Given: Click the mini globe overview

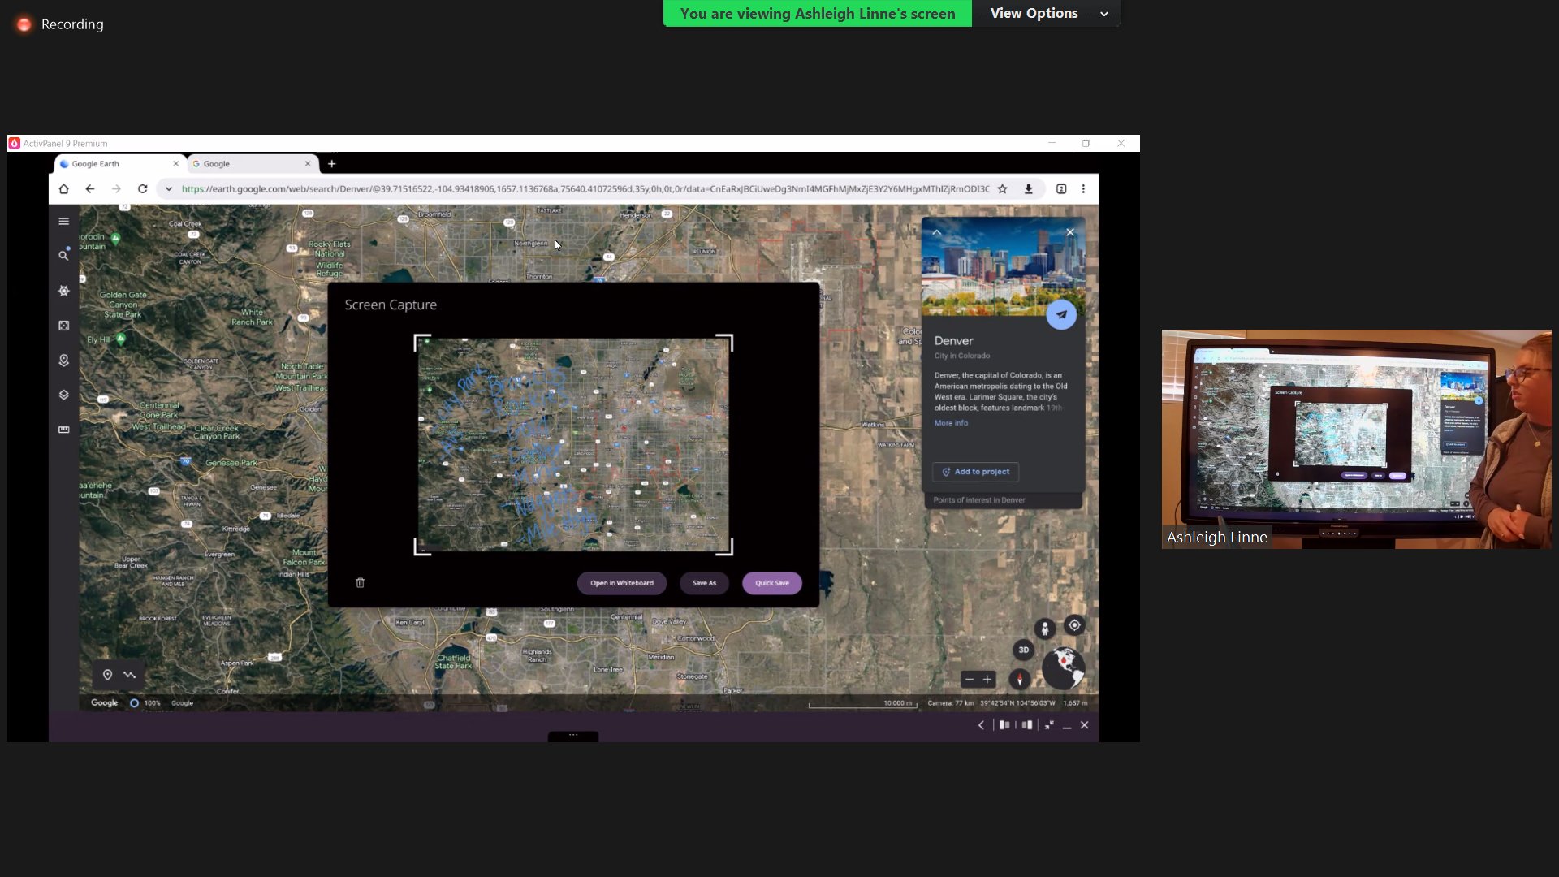Looking at the screenshot, I should pos(1064,668).
